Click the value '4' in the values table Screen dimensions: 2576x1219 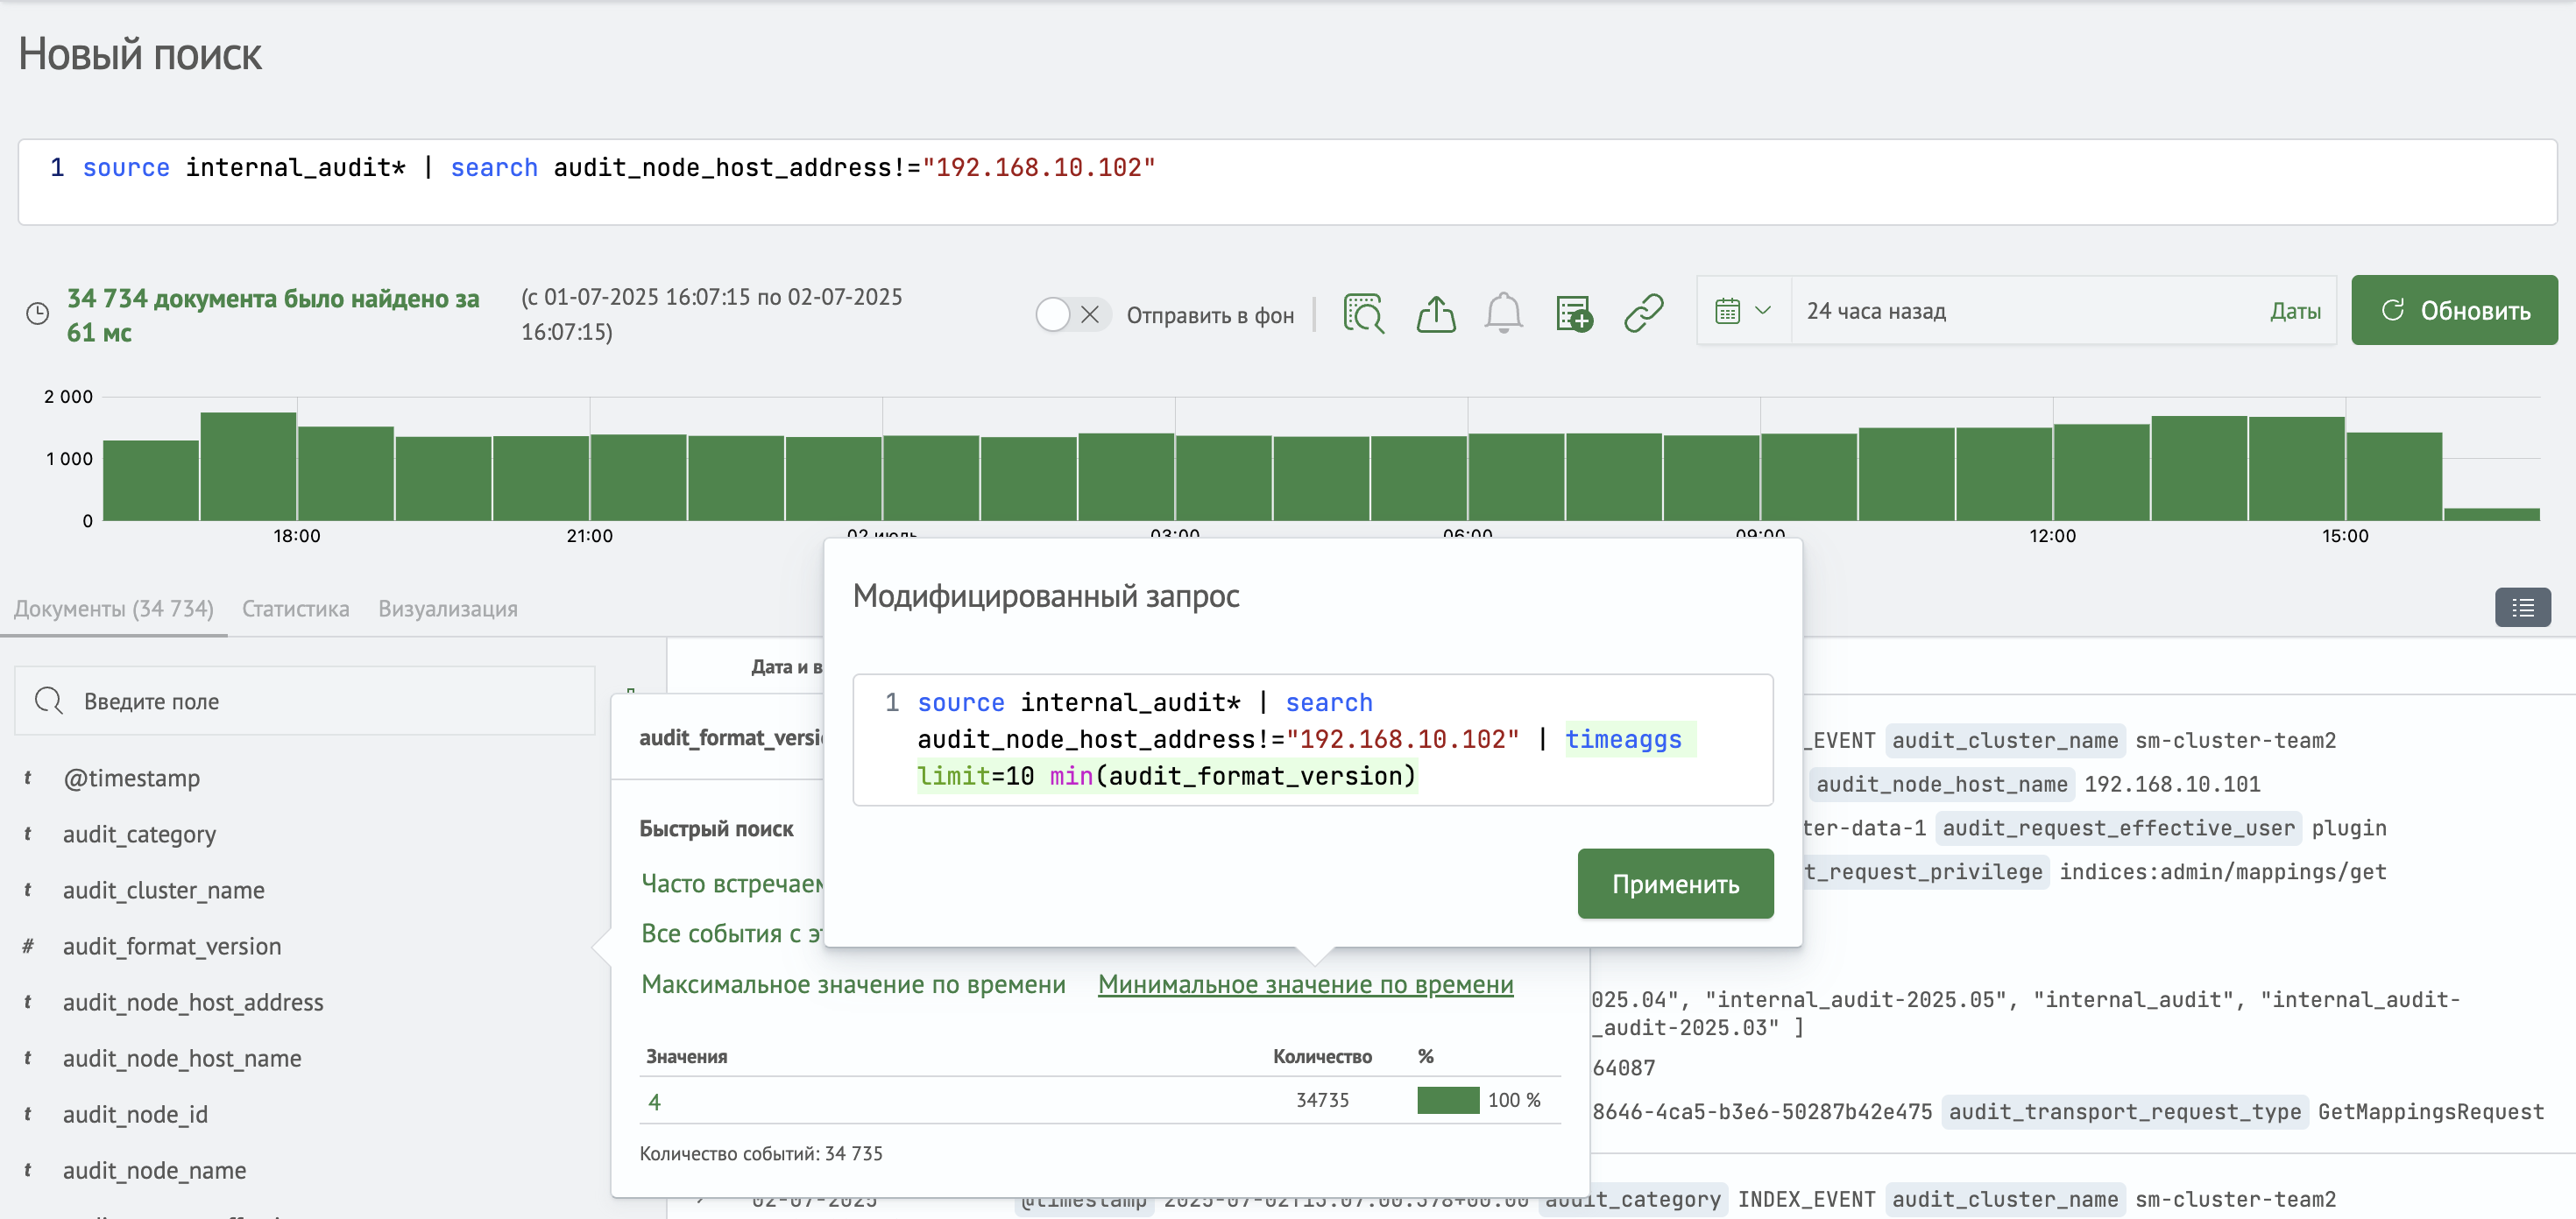point(654,1103)
